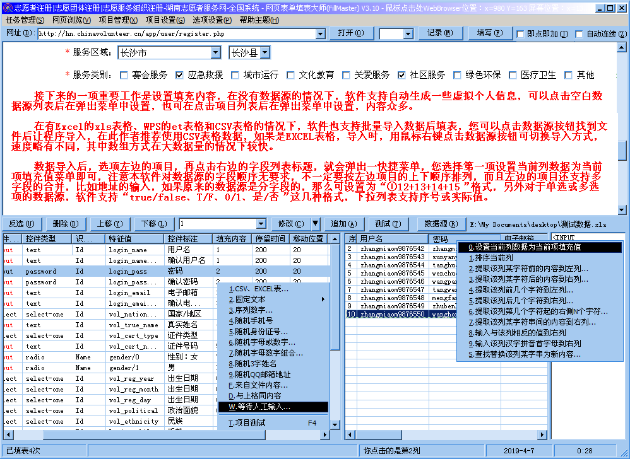
Task: Uncheck the 社区服务 checkbox
Action: (x=401, y=75)
